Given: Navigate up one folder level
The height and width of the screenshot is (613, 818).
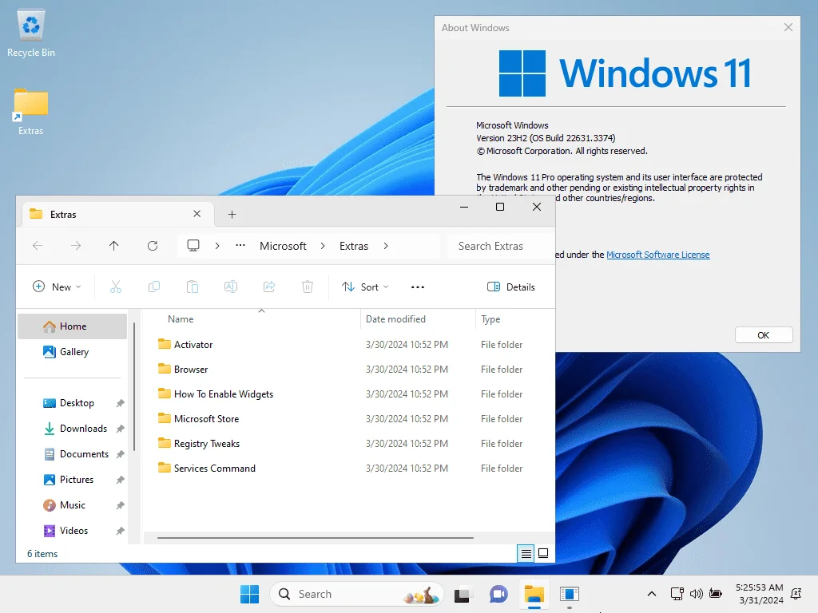Looking at the screenshot, I should [113, 246].
